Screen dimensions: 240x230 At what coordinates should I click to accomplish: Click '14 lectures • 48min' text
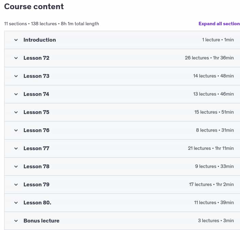tap(213, 76)
